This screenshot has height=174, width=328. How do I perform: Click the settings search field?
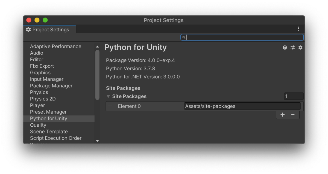[x=244, y=37]
